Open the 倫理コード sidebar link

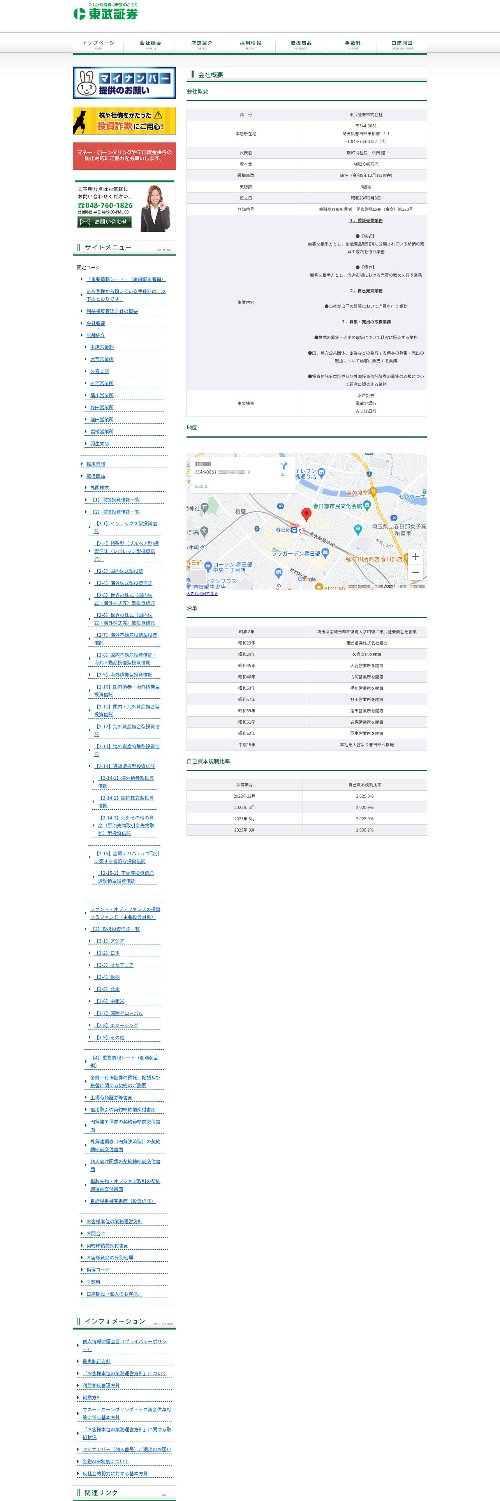coord(98,1270)
